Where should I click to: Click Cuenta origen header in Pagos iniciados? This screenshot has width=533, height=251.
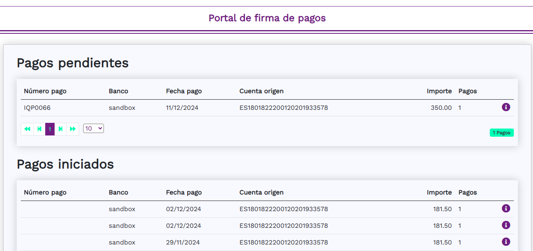point(261,192)
